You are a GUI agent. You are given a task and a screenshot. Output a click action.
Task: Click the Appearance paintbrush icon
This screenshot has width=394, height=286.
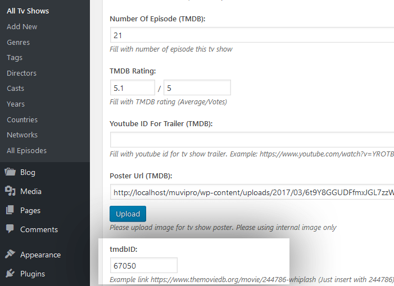10,255
